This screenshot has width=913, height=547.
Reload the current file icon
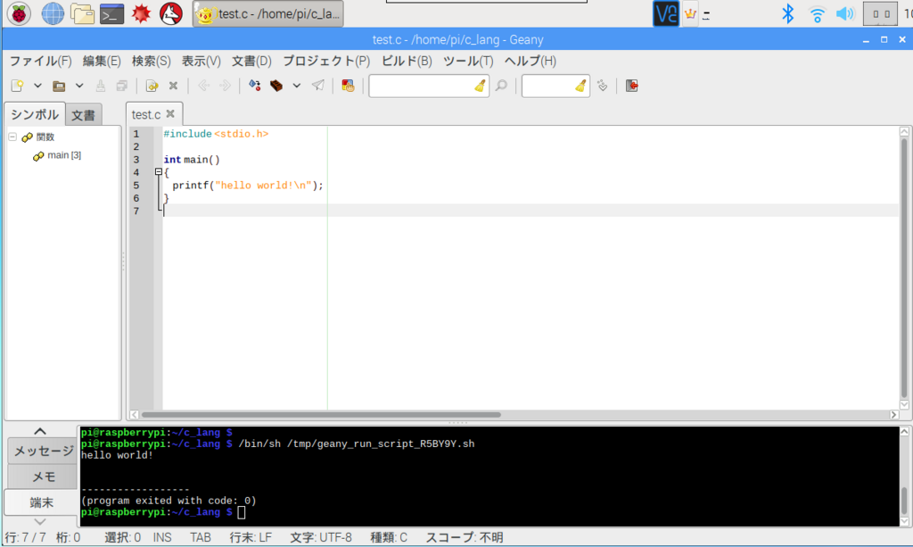tap(152, 87)
